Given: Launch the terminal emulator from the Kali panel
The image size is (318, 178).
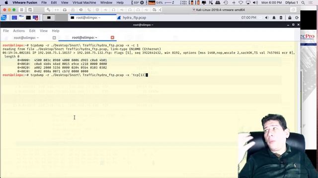Looking at the screenshot, I should tap(28, 18).
